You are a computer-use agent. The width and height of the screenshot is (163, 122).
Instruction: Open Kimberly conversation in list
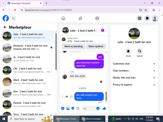click(x=27, y=47)
